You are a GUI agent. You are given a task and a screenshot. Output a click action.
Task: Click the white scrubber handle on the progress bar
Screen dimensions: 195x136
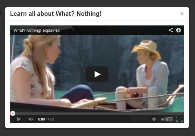pyautogui.click(x=13, y=113)
